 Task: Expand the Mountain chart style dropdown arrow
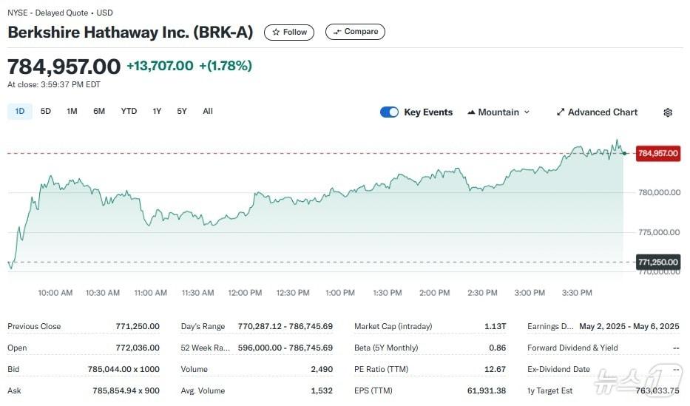pos(527,112)
